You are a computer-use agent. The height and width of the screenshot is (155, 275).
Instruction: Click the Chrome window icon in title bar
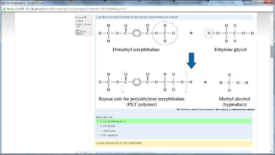tap(3, 3)
